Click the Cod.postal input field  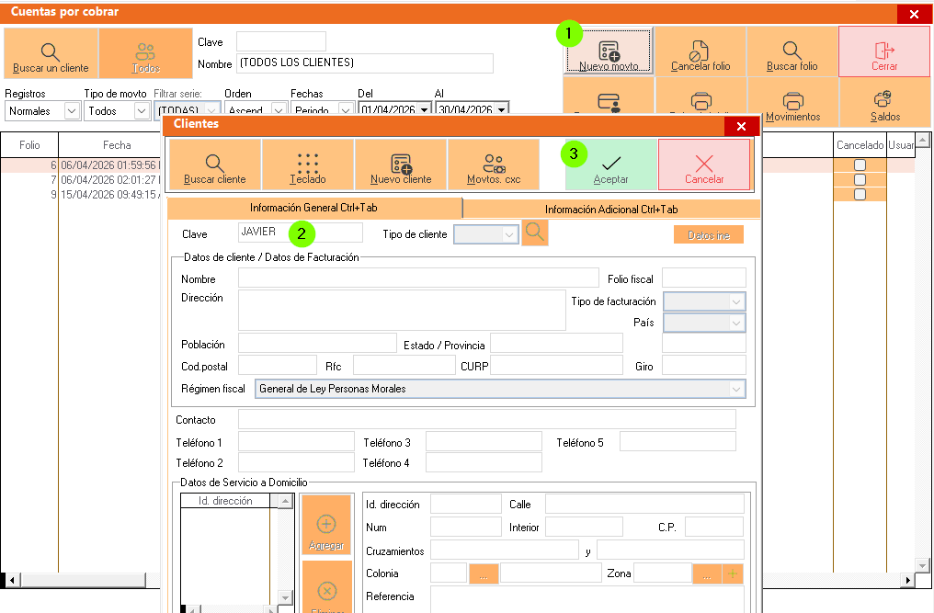click(x=277, y=365)
